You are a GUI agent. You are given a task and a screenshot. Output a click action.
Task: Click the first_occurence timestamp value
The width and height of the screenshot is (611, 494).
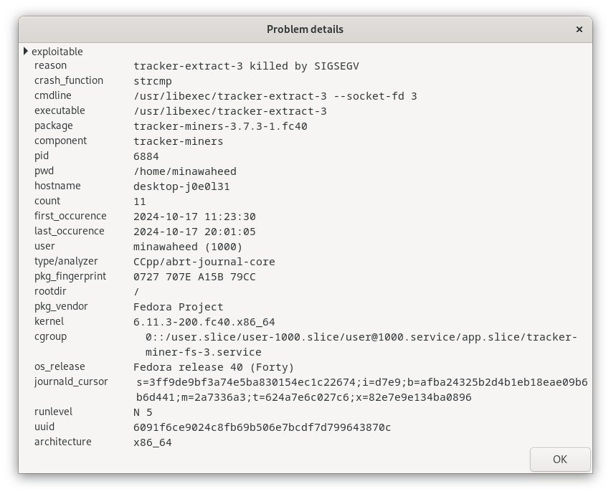pyautogui.click(x=194, y=217)
